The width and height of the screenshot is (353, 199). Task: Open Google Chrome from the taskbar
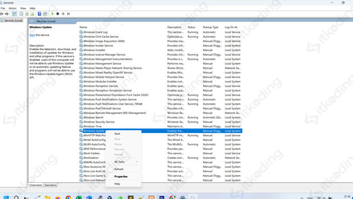68,198
